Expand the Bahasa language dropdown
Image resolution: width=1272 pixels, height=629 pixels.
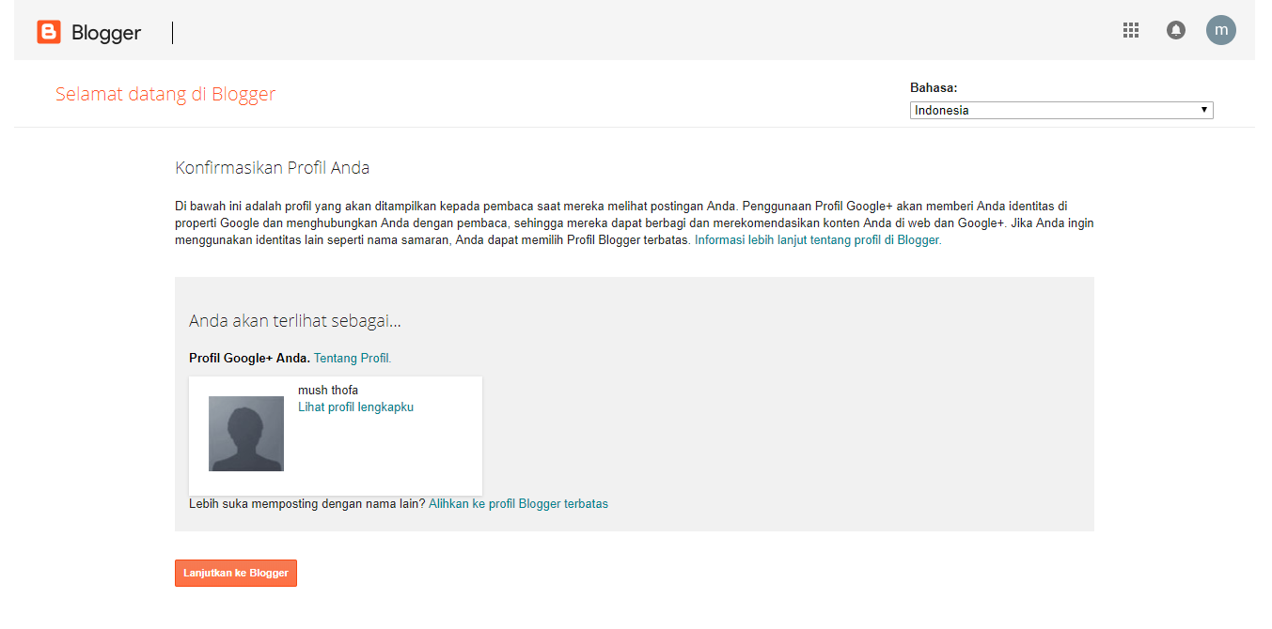1061,110
